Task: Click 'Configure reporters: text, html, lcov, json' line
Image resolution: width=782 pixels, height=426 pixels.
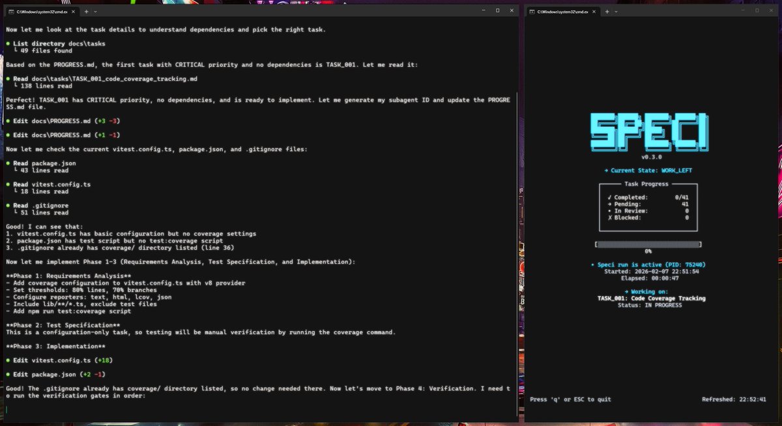Action: tap(91, 297)
